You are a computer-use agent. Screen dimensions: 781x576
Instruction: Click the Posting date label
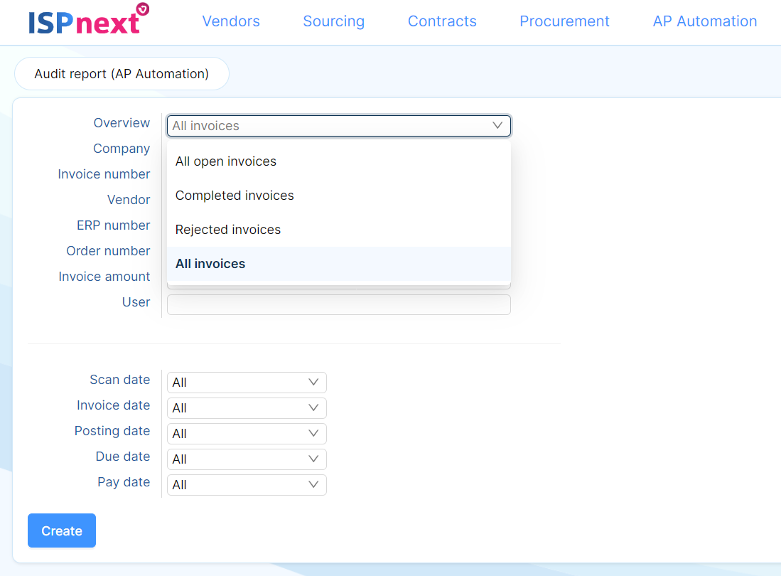[112, 431]
